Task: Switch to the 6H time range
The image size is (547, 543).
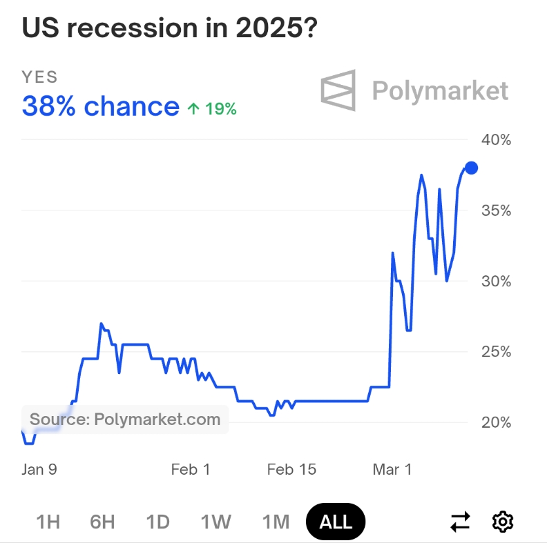Action: coord(102,522)
